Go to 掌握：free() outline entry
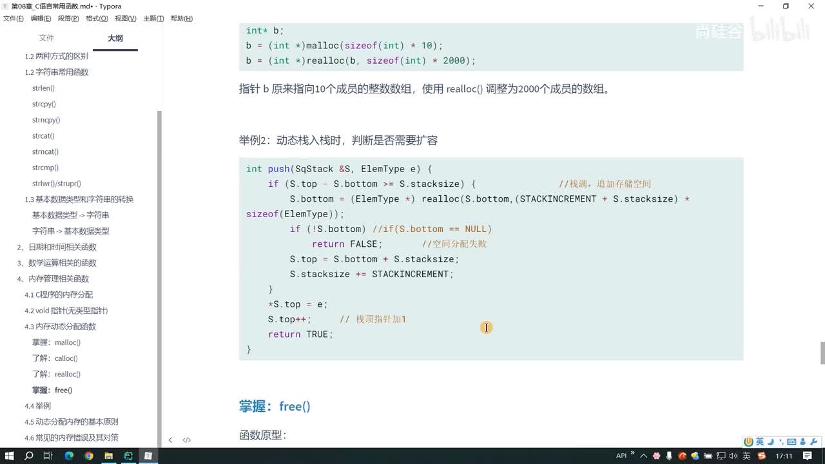The height and width of the screenshot is (464, 825). pos(52,391)
